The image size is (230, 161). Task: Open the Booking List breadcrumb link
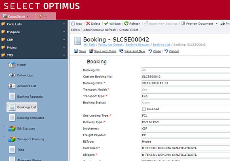[162, 45]
